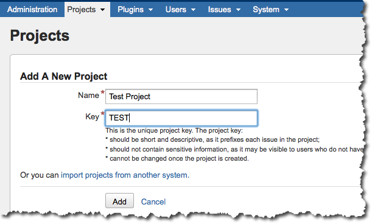
Task: Click the Name field label
Action: coord(88,96)
